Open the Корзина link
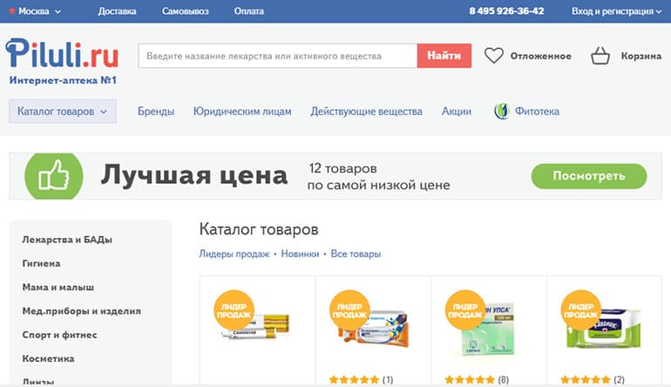Viewport: 671px width, 387px height. [641, 56]
